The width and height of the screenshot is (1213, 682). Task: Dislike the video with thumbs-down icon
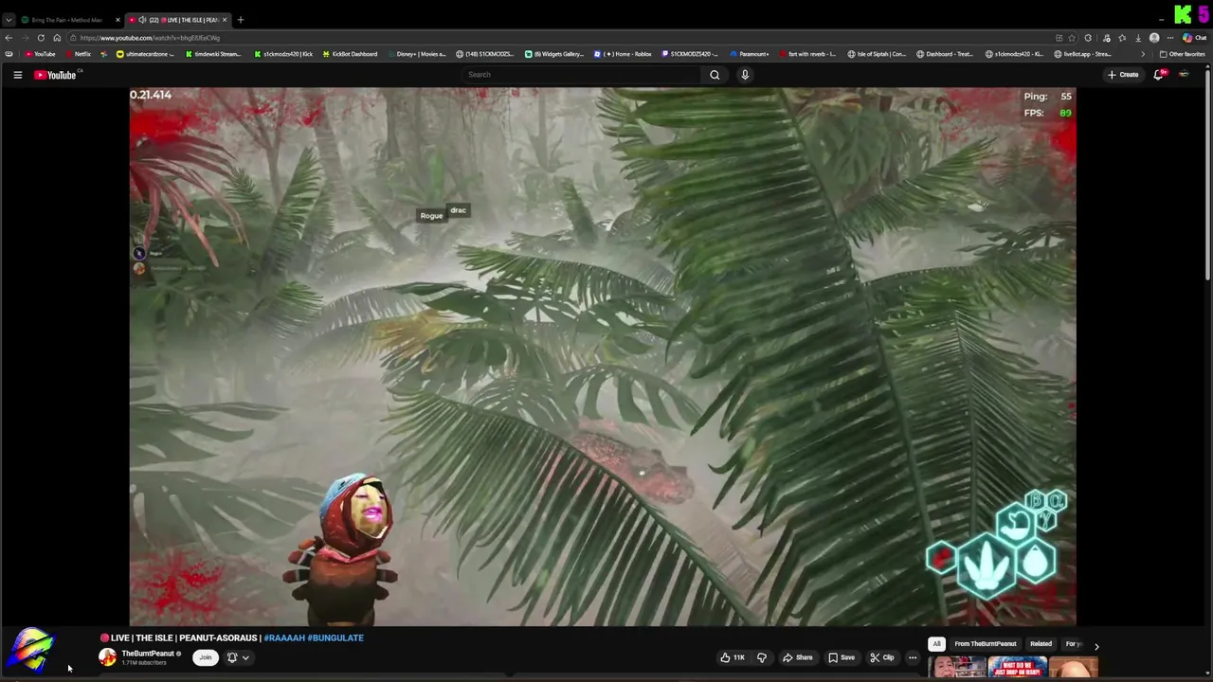[761, 657]
